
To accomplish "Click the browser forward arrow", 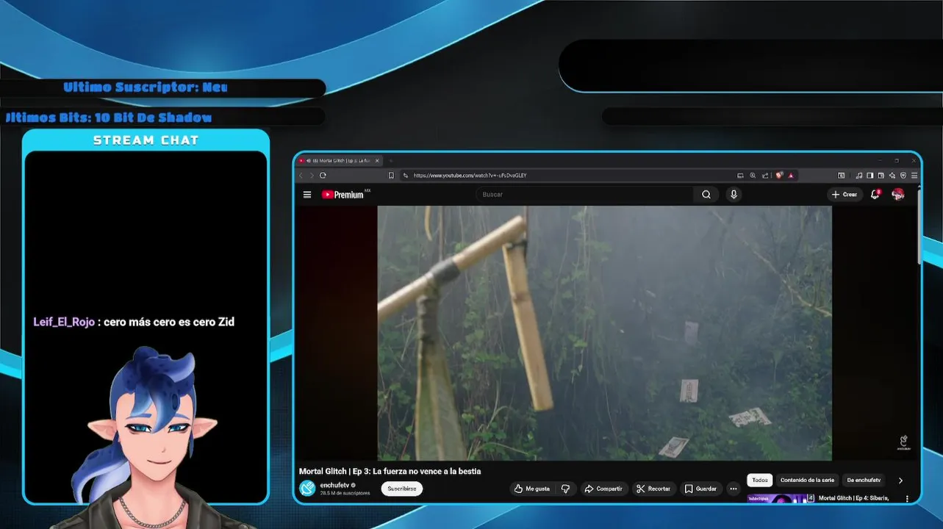I will tap(312, 176).
